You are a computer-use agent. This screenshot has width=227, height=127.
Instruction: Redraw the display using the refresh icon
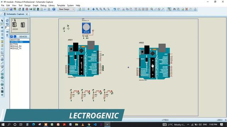(80, 9)
